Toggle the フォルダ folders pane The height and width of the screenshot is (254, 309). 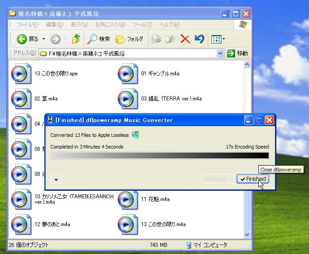[x=129, y=39]
